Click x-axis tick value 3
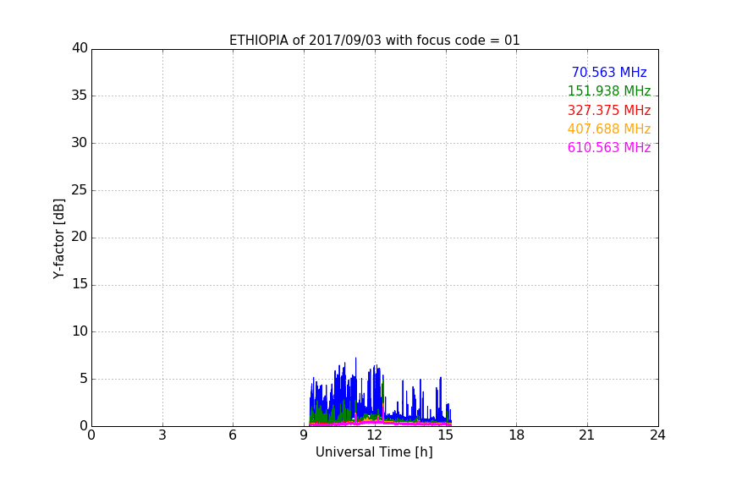The width and height of the screenshot is (731, 487). click(x=162, y=435)
